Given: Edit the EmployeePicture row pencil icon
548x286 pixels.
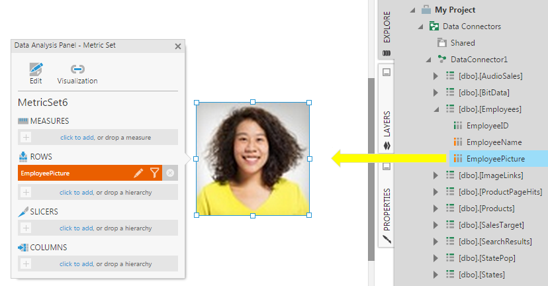Looking at the screenshot, I should point(138,173).
